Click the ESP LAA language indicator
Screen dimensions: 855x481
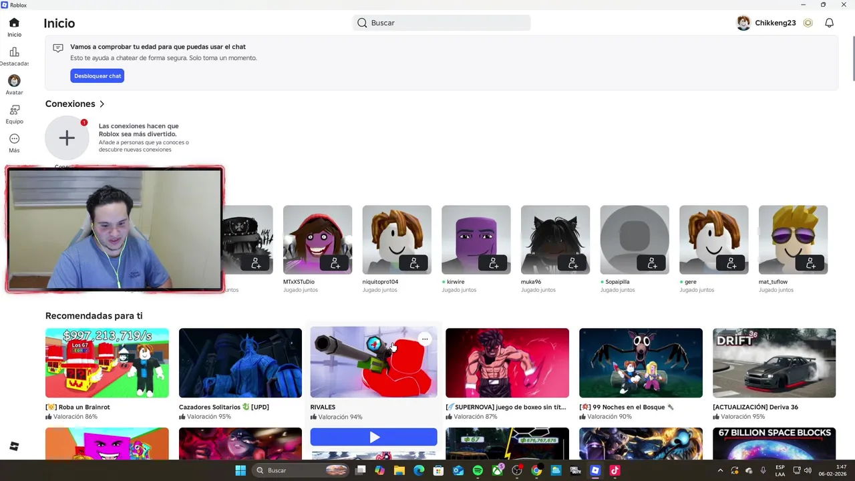[x=780, y=470]
